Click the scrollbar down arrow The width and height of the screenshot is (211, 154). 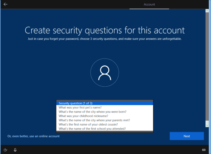(x=207, y=125)
